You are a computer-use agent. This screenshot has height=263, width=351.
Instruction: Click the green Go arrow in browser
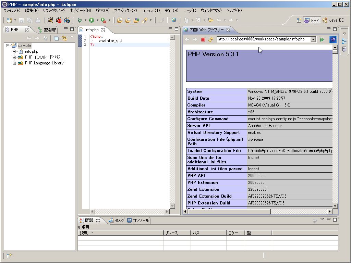(x=322, y=40)
